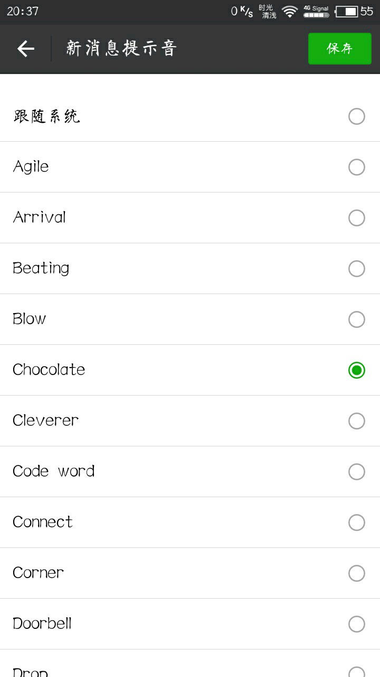Tap the back arrow icon

pos(25,49)
